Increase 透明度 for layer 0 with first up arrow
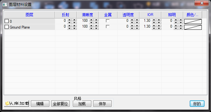This screenshot has width=211, height=112. tap(132, 20)
